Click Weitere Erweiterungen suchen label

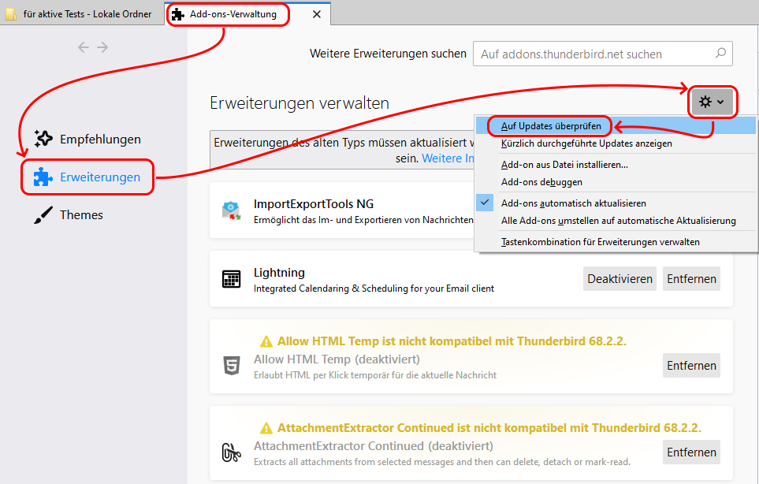(x=389, y=54)
